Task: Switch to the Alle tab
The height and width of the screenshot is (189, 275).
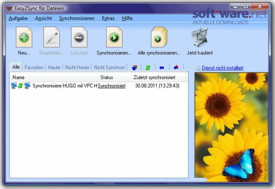Action: tap(16, 67)
